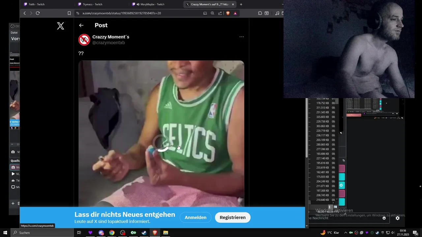Open the Windows notification center
The height and width of the screenshot is (237, 422).
(x=415, y=233)
